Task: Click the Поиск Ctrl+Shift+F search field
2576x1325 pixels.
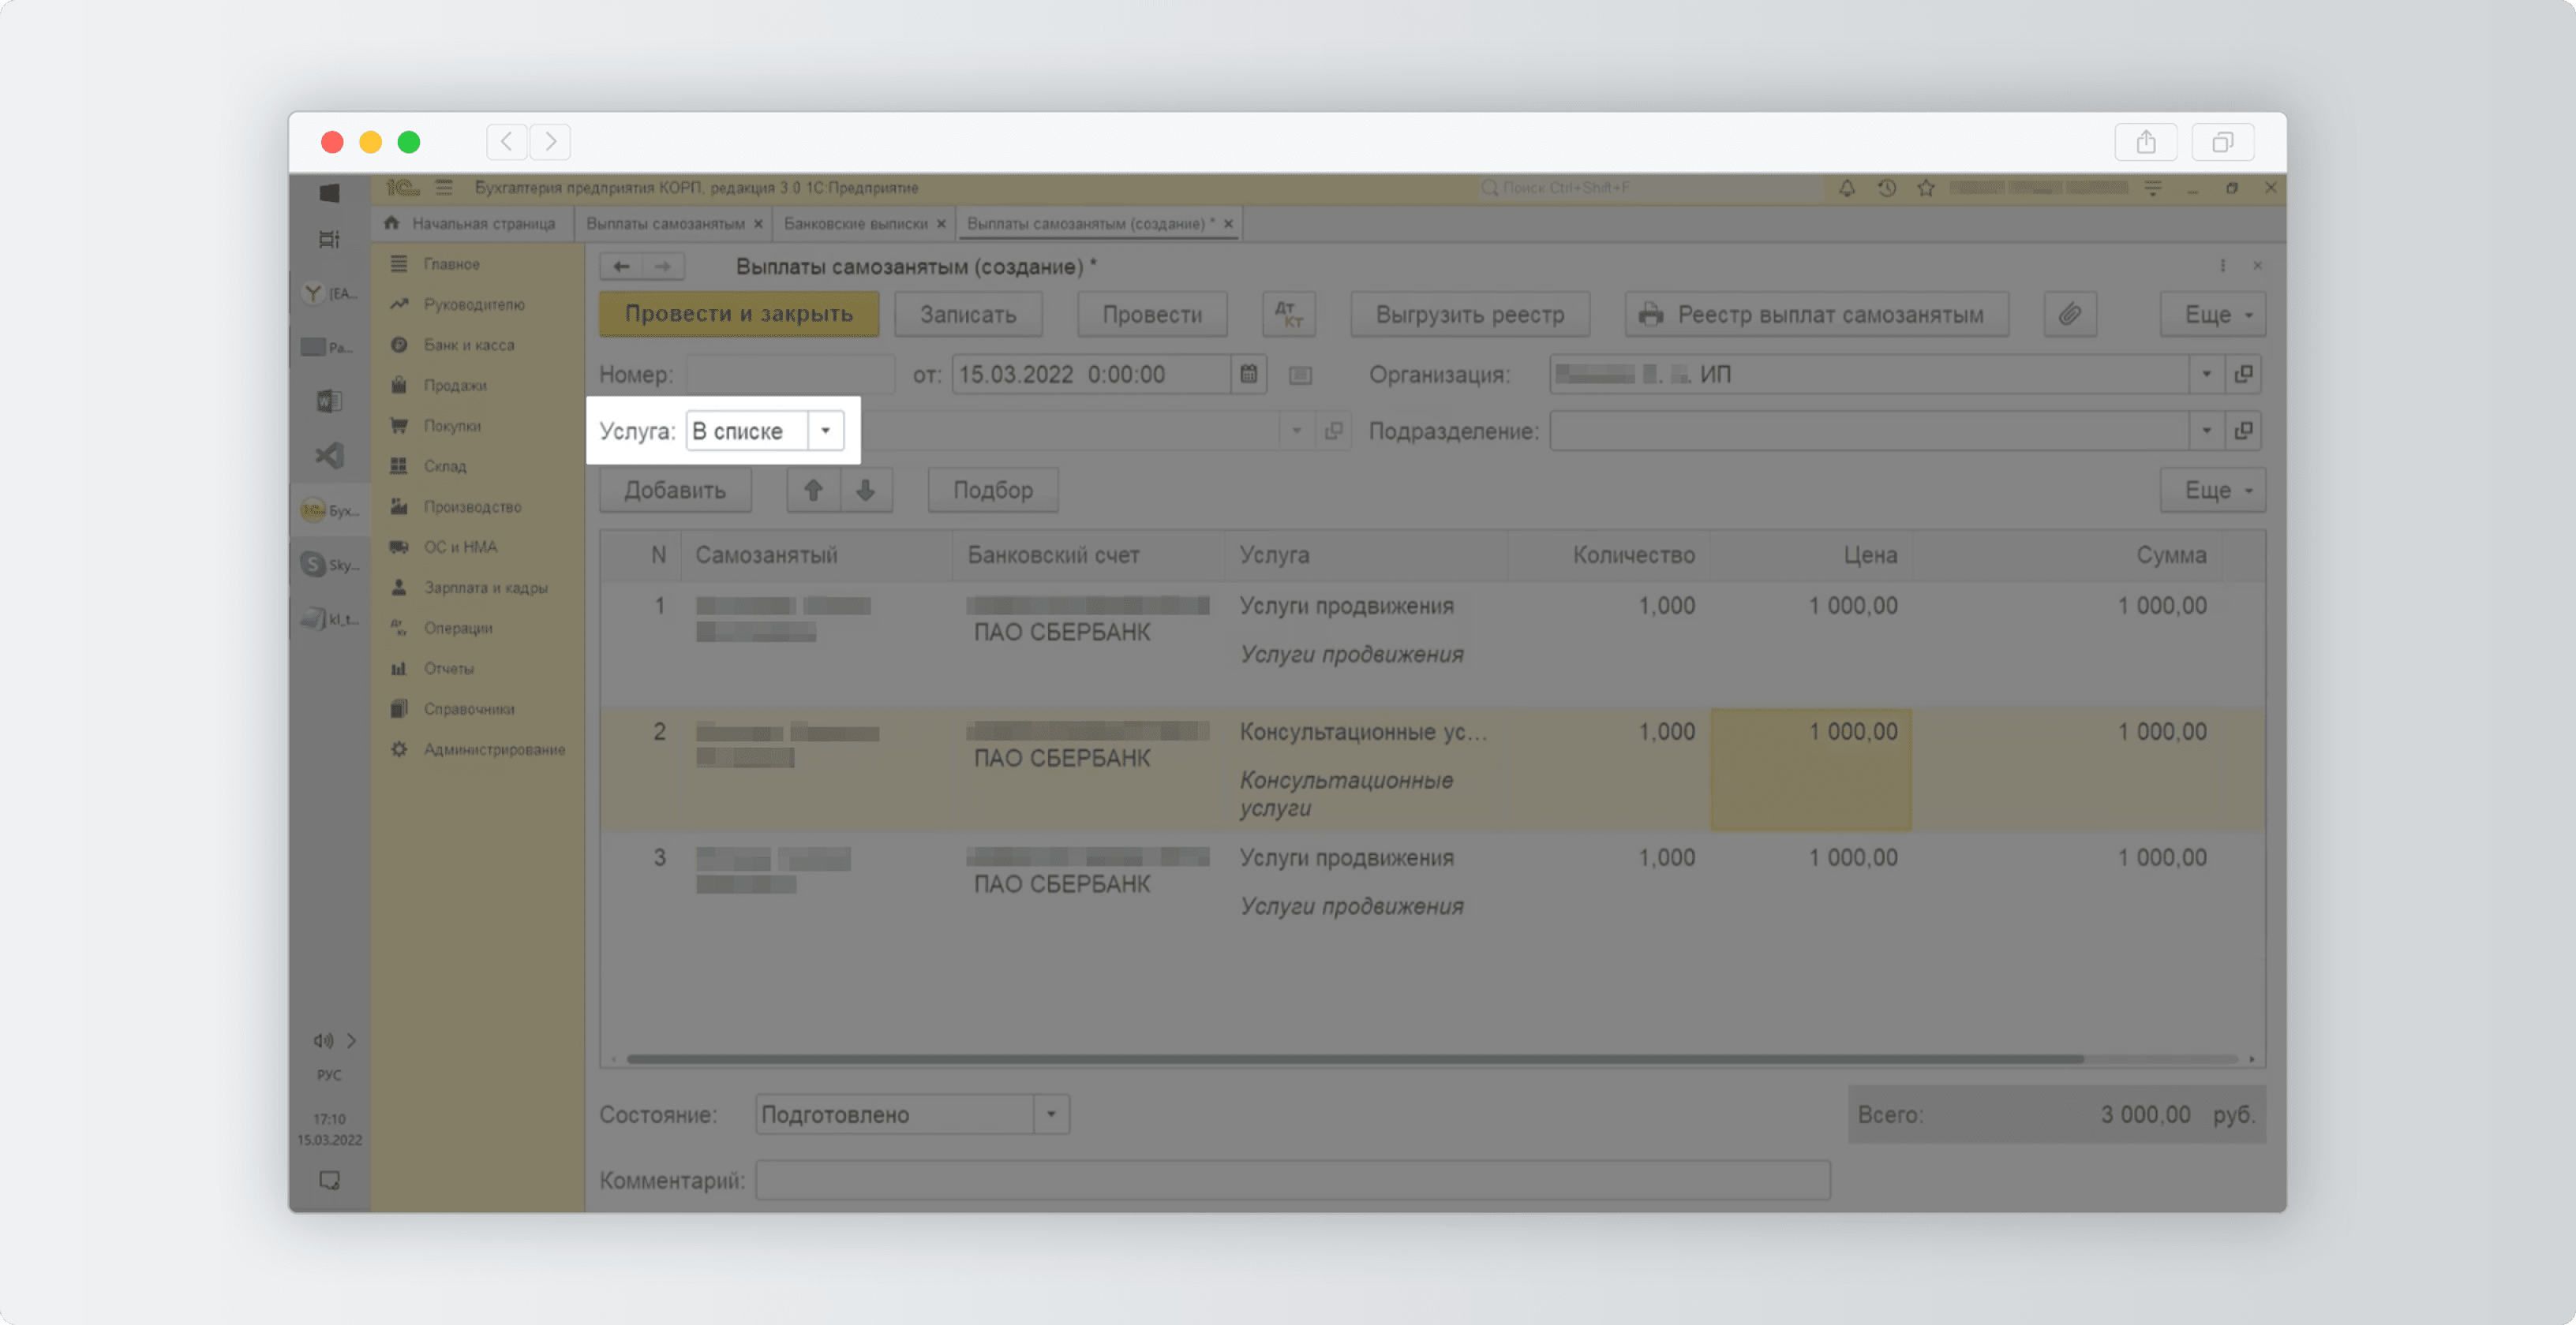Action: point(1650,188)
